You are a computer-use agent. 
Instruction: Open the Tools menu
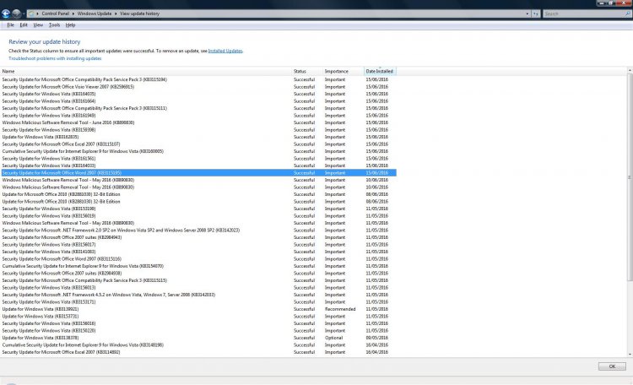click(x=54, y=25)
